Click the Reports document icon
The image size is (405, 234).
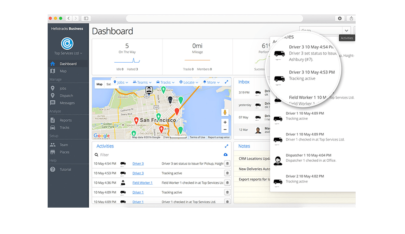coord(53,120)
